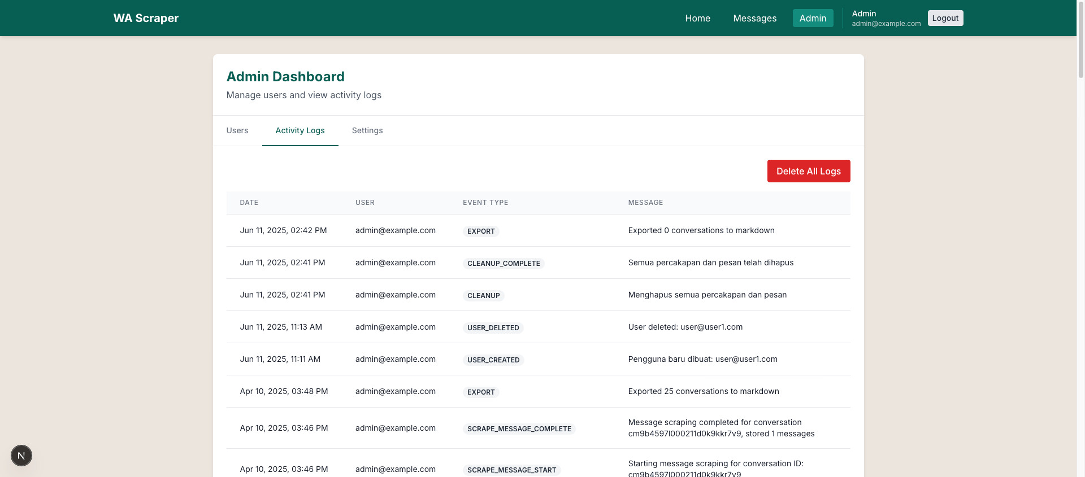This screenshot has width=1085, height=477.
Task: Open the Messages nav link
Action: 754,18
